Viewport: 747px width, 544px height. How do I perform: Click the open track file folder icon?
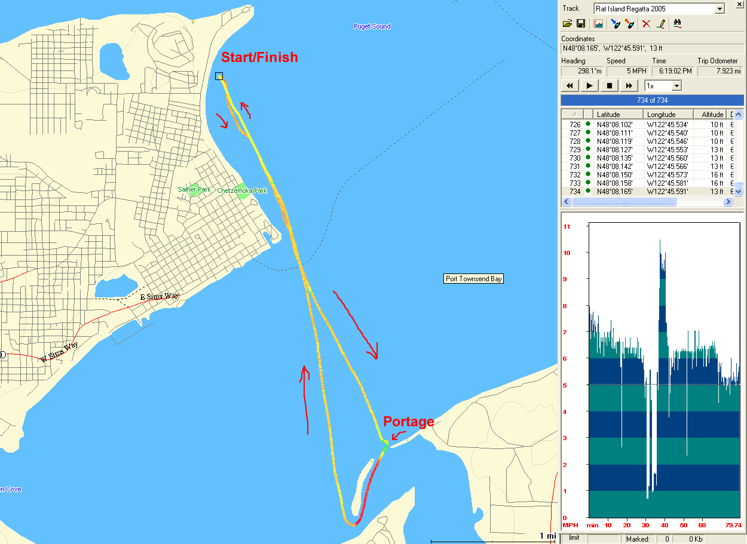[568, 24]
